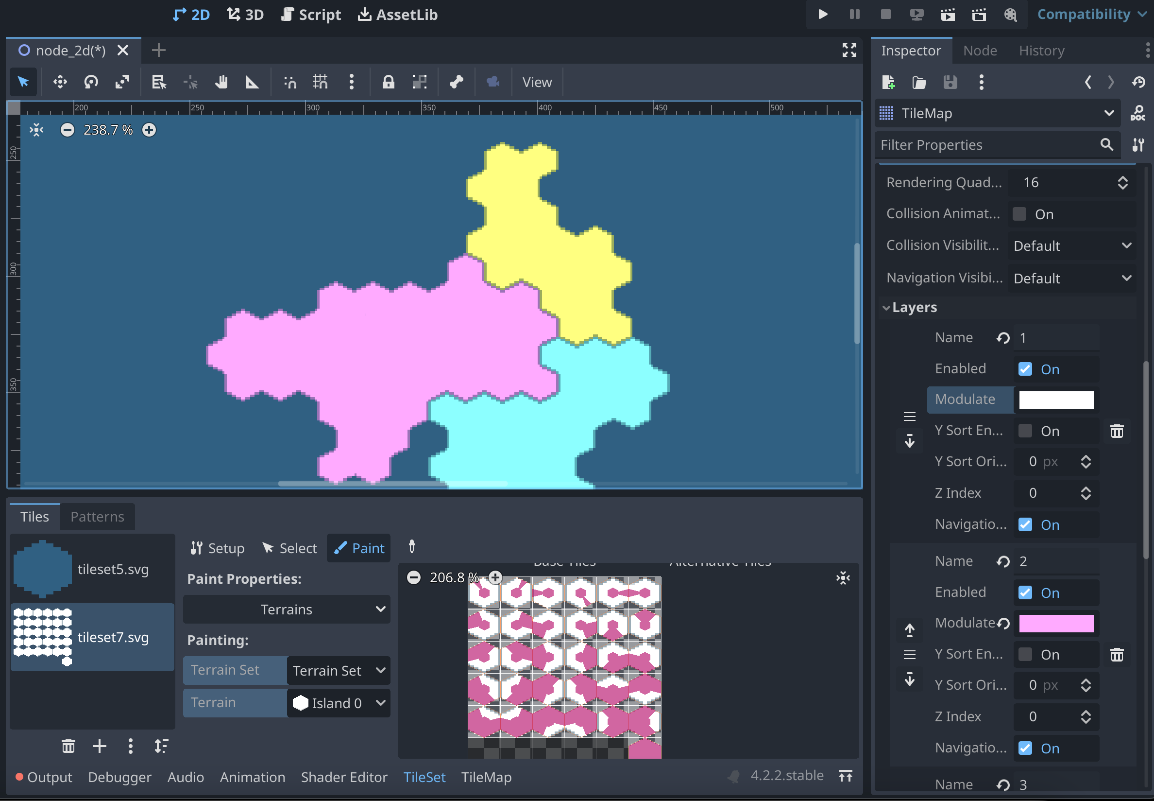Enable Y Sort for layer 2
Image resolution: width=1154 pixels, height=801 pixels.
tap(1025, 654)
